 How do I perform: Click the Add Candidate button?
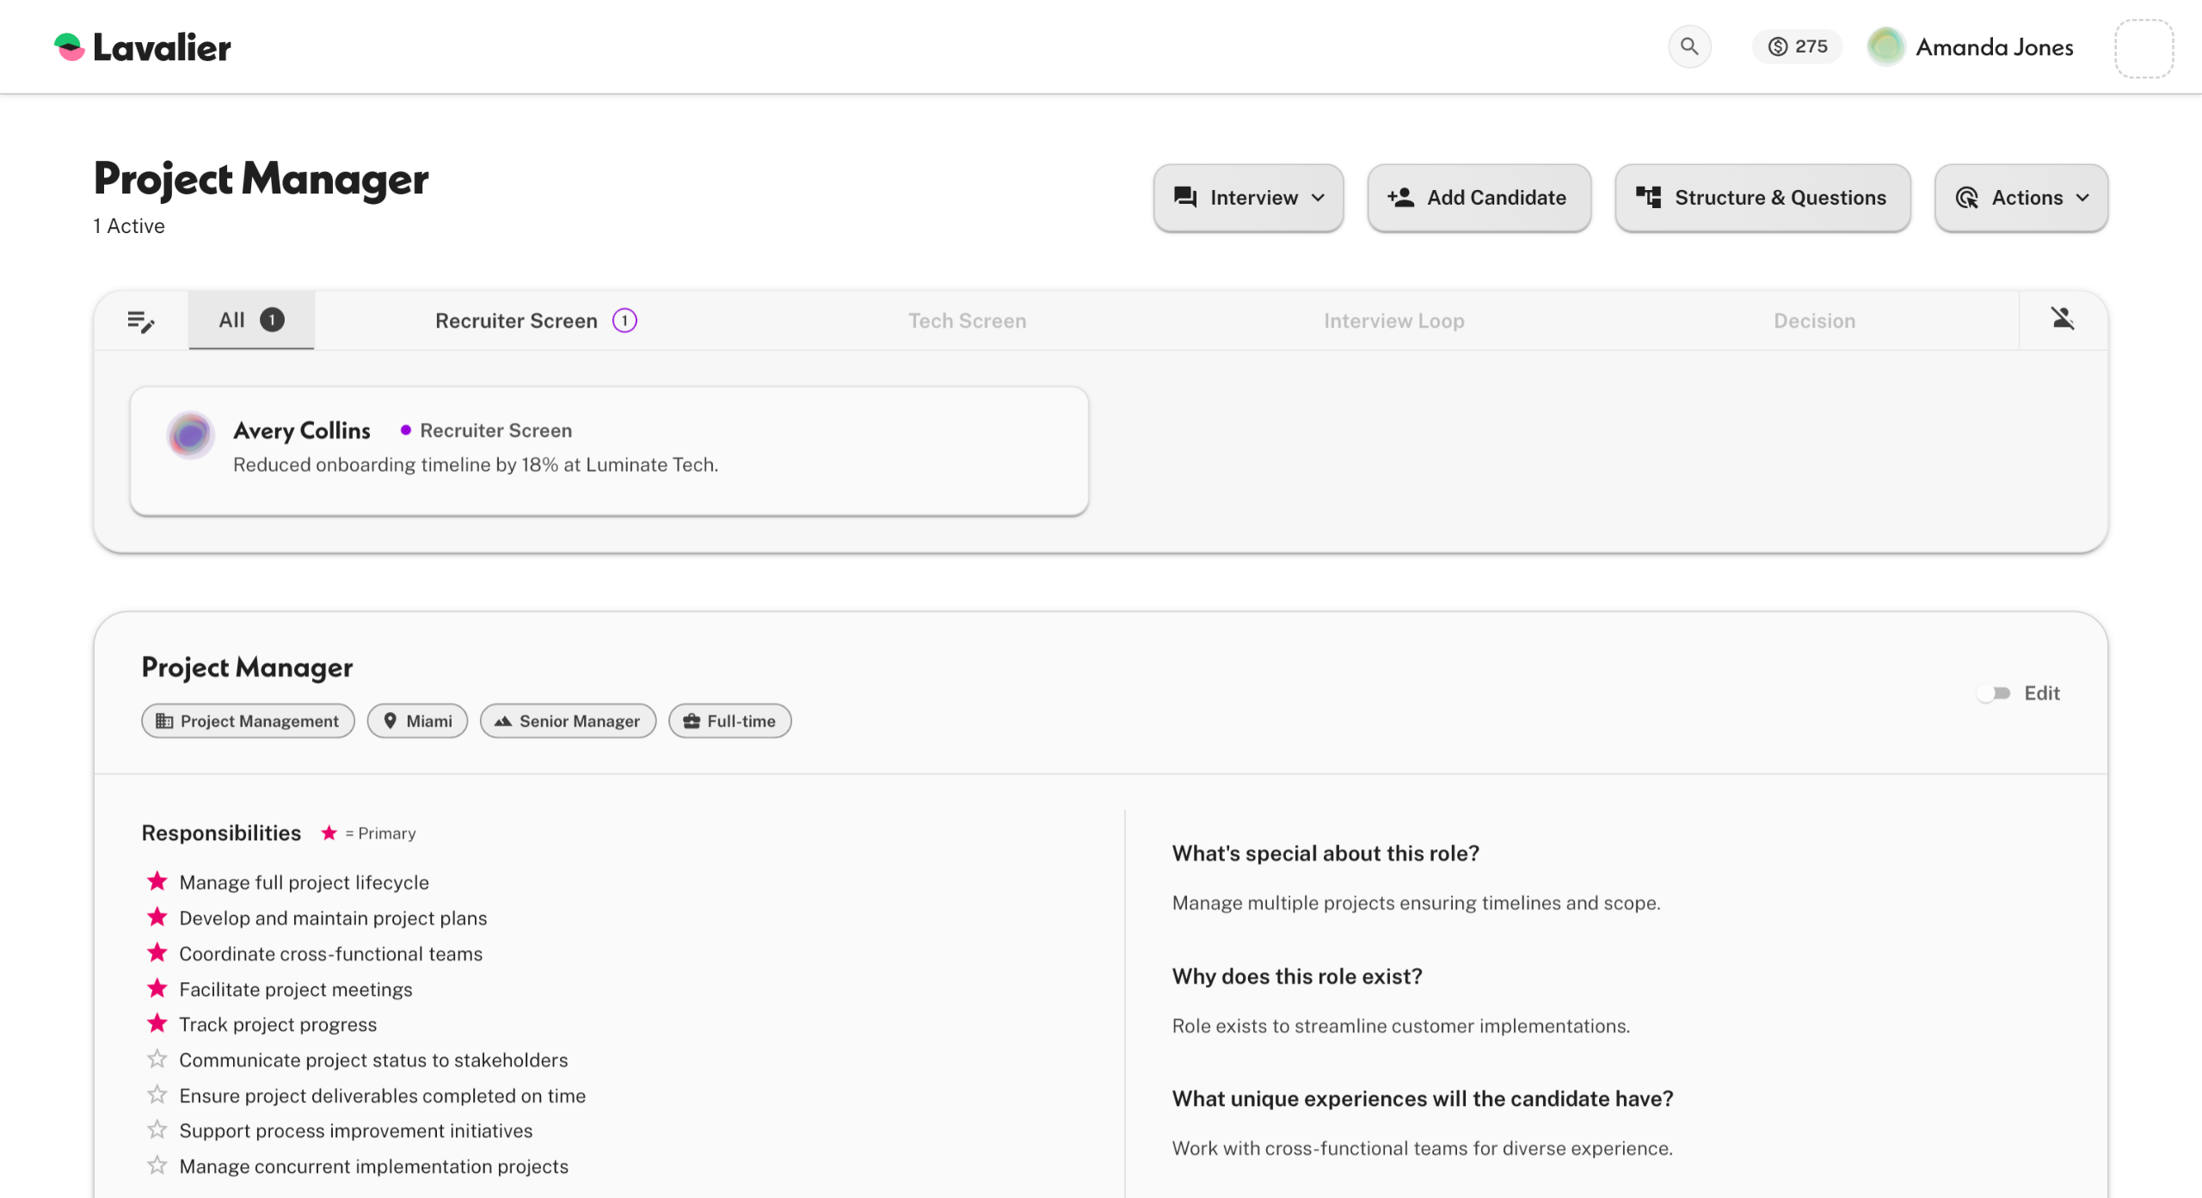pos(1479,198)
